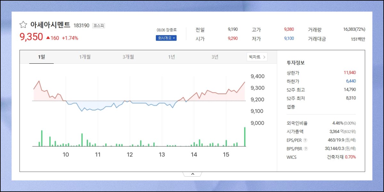Click the 코스피 market badge

99,26
